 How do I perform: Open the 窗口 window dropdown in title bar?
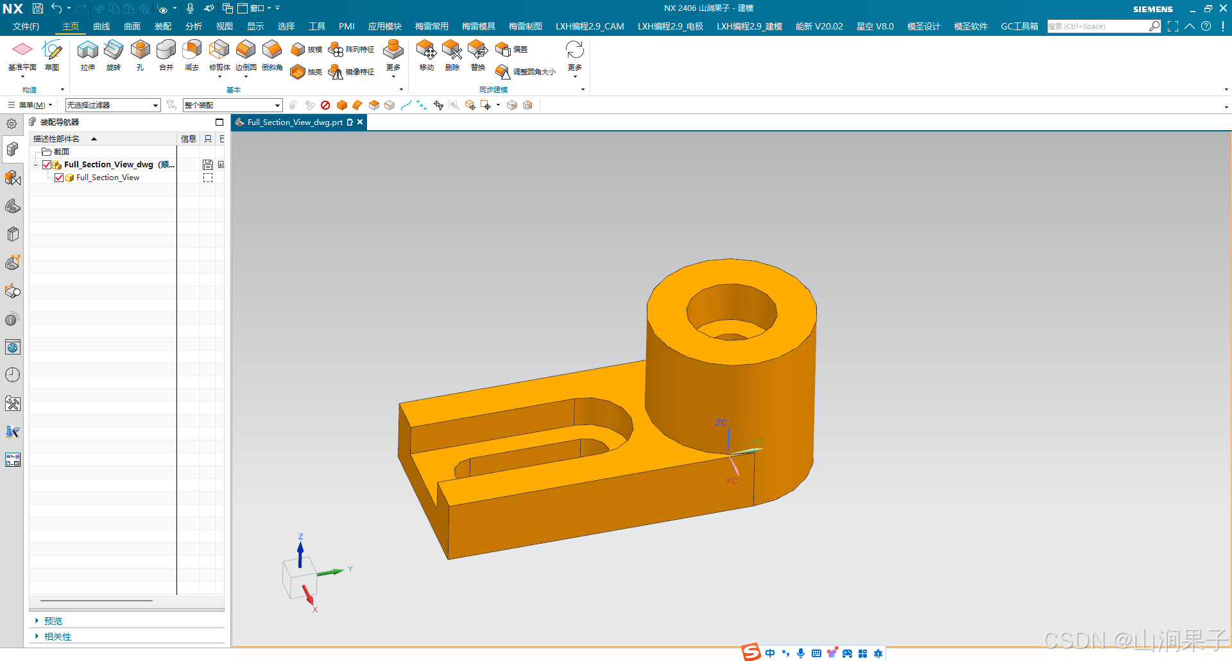pyautogui.click(x=255, y=8)
